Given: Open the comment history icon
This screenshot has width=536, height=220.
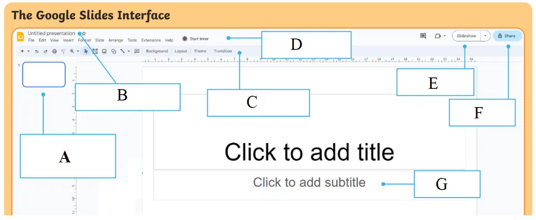Looking at the screenshot, I should tap(423, 36).
